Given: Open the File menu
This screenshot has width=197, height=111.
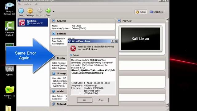Looking at the screenshot, I should point(20,4).
